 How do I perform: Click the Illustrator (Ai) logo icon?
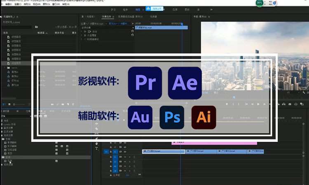[x=204, y=117]
